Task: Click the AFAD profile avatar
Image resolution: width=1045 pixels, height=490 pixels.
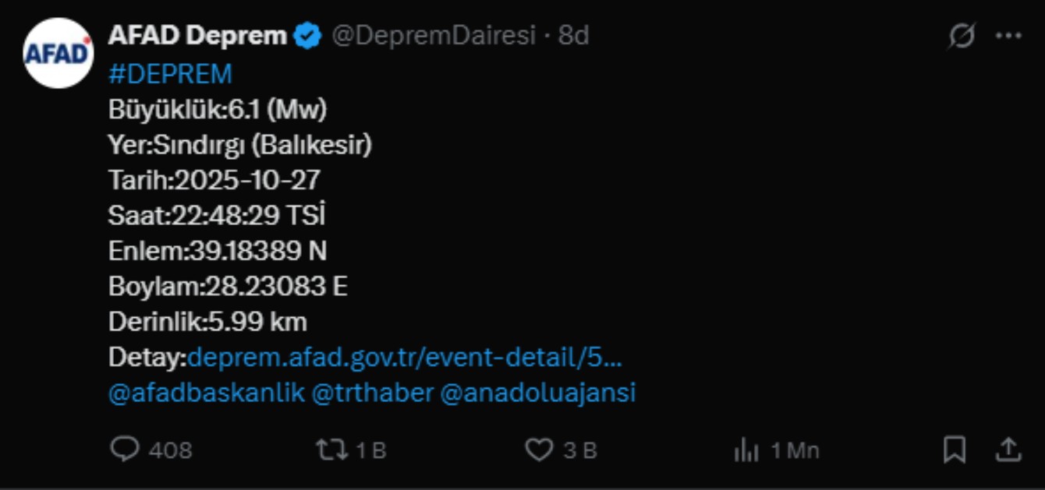Action: tap(58, 53)
